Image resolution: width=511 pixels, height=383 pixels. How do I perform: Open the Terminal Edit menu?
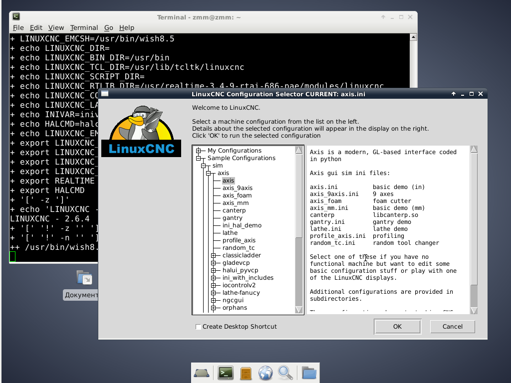[36, 28]
